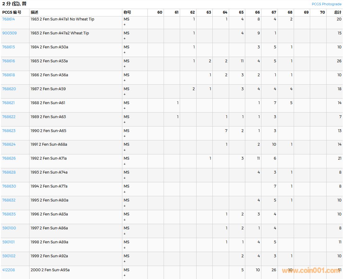Open PCGS number 768623 for 1990 coin
This screenshot has height=279, width=344.
[x=9, y=131]
